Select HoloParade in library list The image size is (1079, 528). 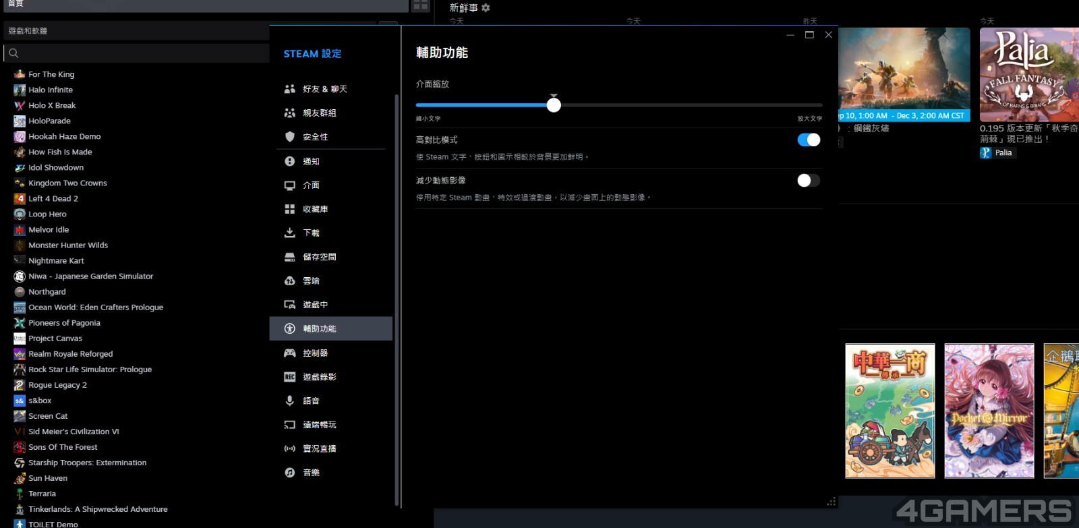(49, 121)
